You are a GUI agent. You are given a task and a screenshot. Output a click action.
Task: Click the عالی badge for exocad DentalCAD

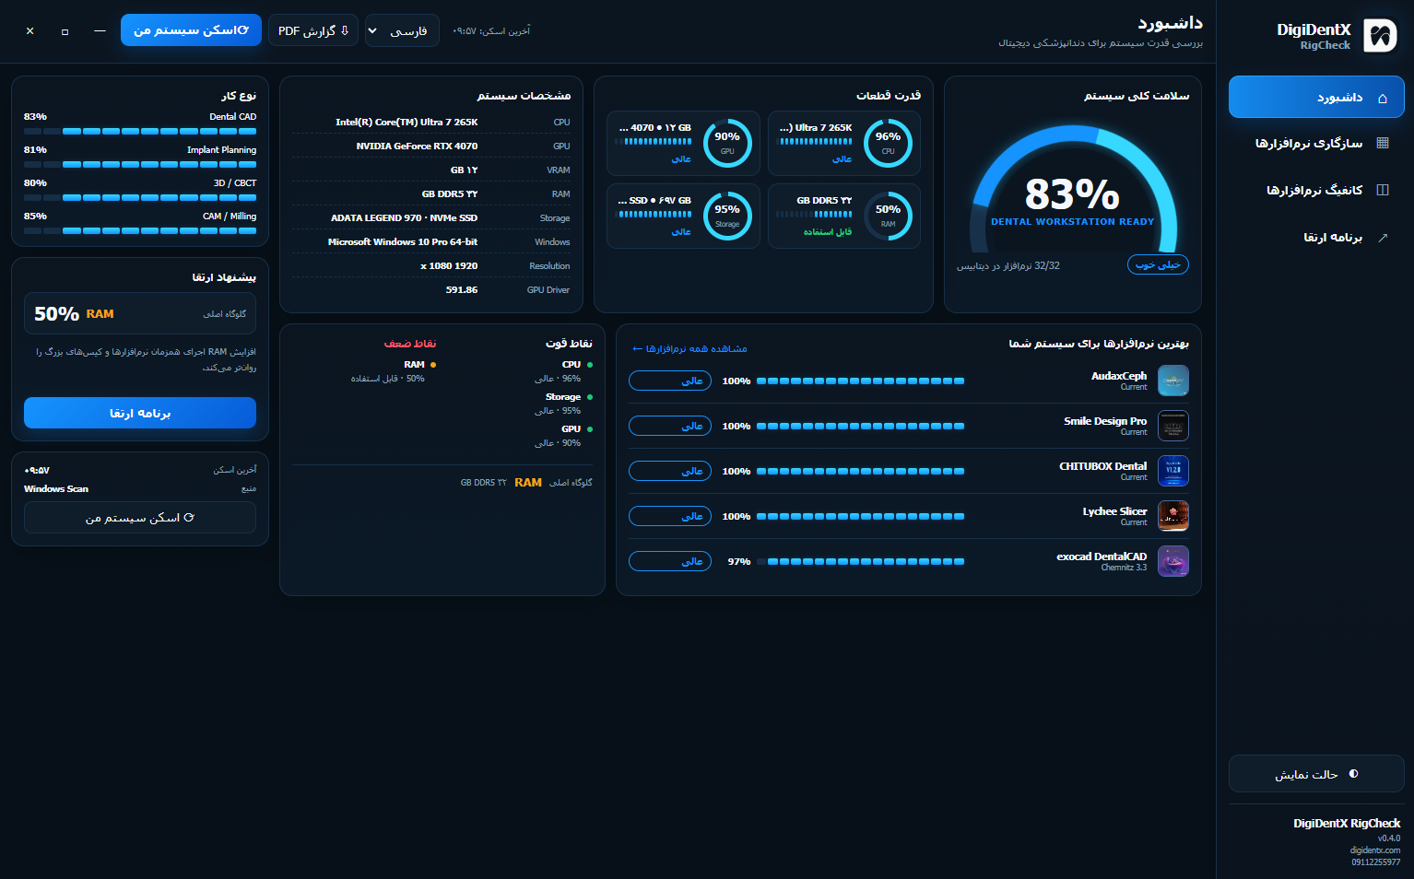670,561
